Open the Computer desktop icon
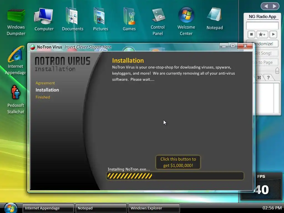 (44, 19)
